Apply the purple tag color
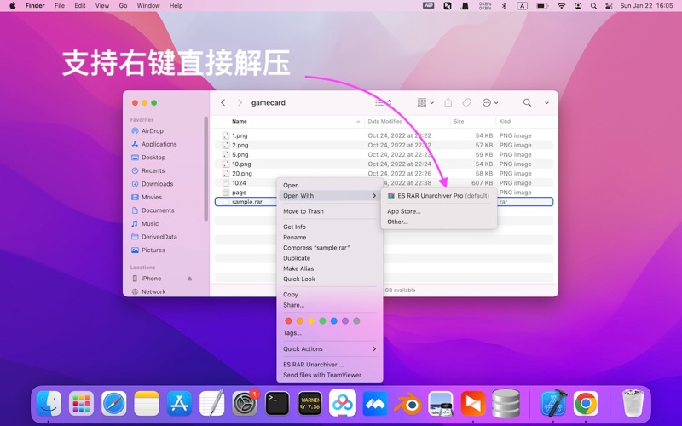Screen dimensions: 682x426 tap(345, 321)
